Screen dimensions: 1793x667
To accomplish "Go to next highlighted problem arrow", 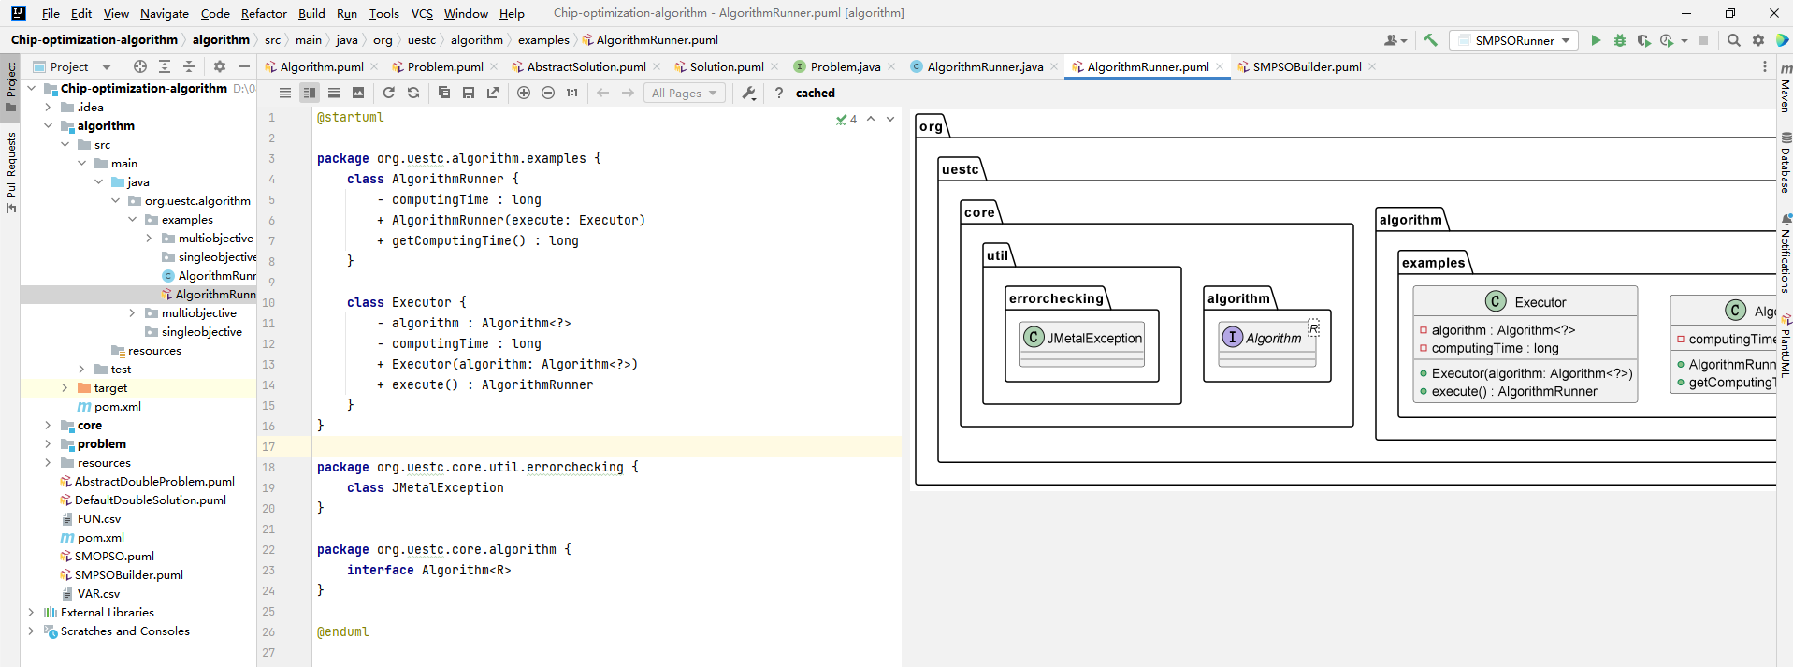I will [890, 119].
